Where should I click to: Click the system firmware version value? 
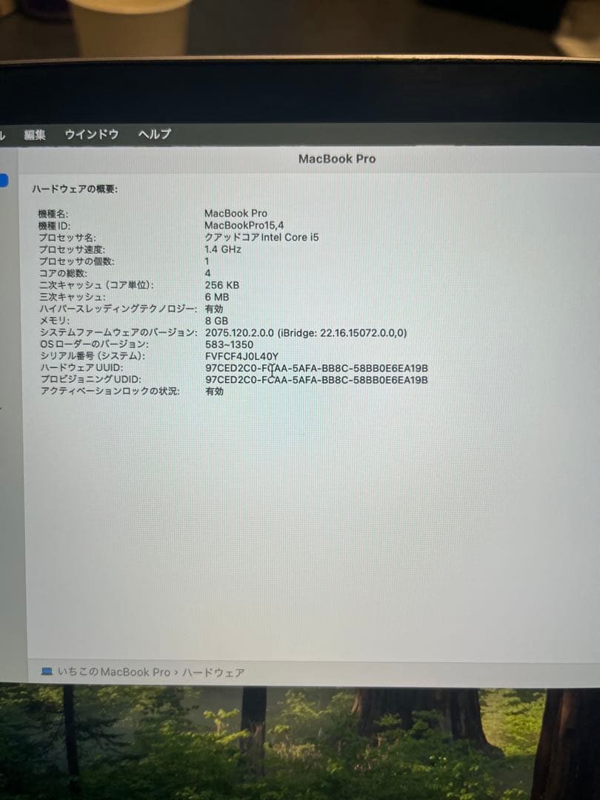[x=305, y=333]
